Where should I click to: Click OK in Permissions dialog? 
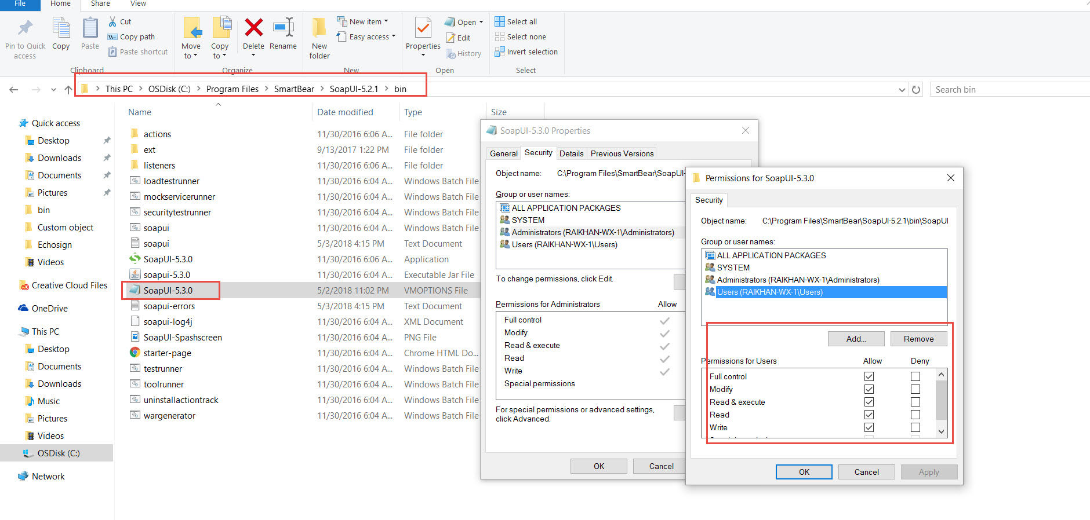pyautogui.click(x=804, y=472)
